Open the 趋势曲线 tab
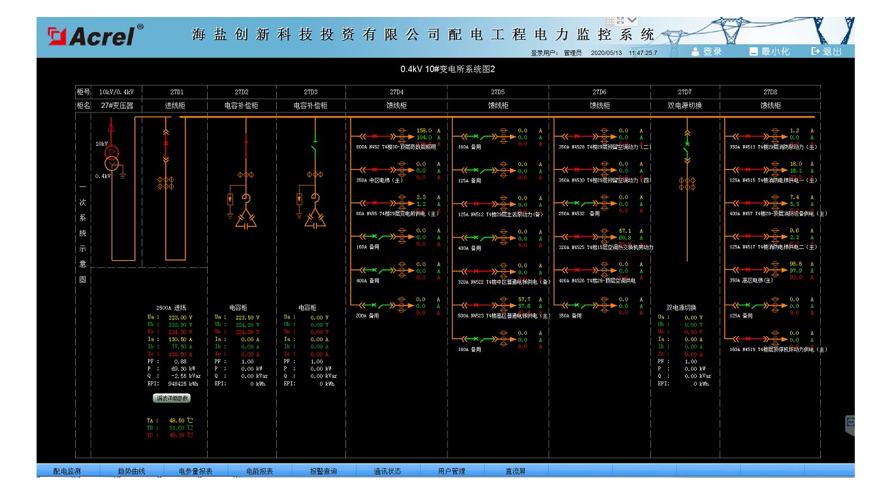 [132, 471]
